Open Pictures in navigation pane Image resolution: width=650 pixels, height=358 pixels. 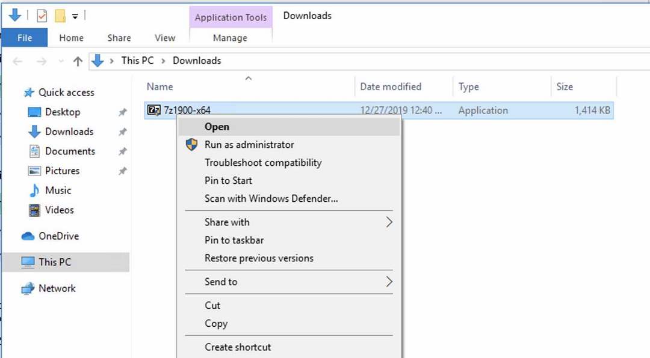(x=62, y=171)
